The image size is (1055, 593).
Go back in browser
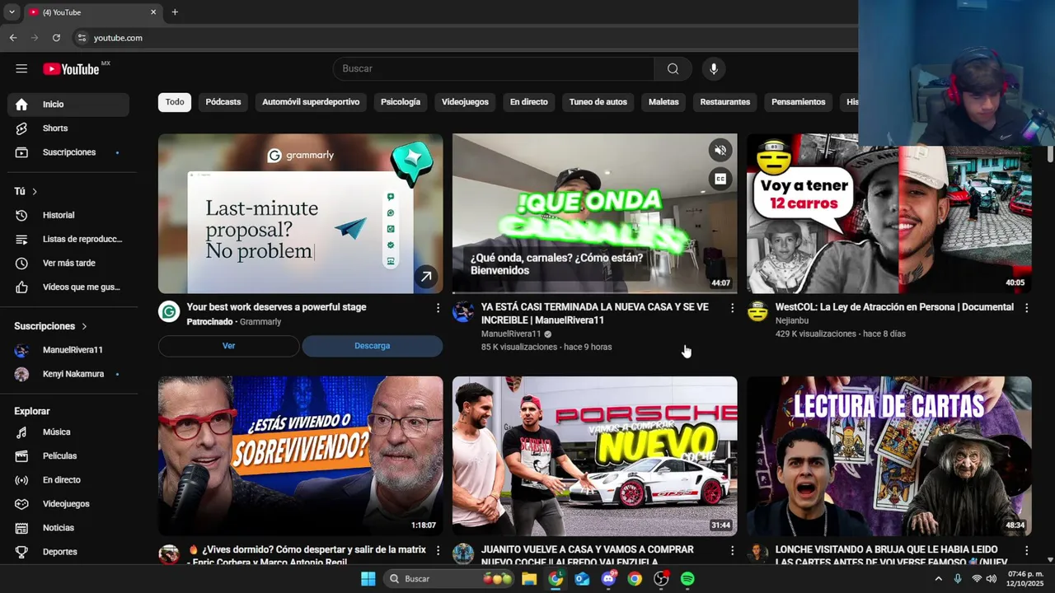(13, 38)
